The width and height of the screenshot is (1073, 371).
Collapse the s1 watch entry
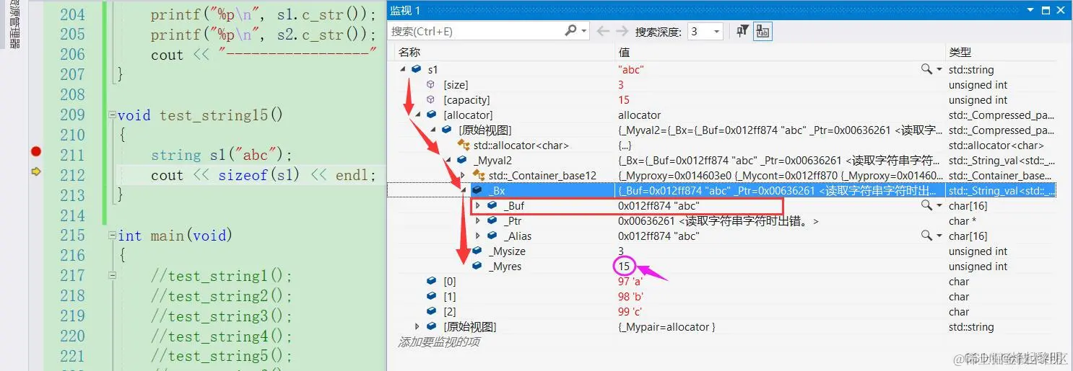point(403,70)
